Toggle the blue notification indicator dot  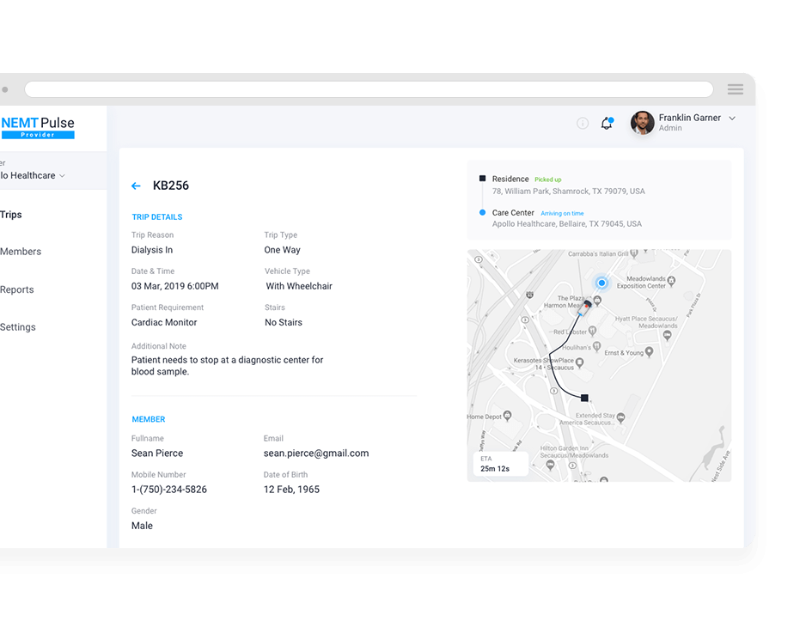click(612, 118)
